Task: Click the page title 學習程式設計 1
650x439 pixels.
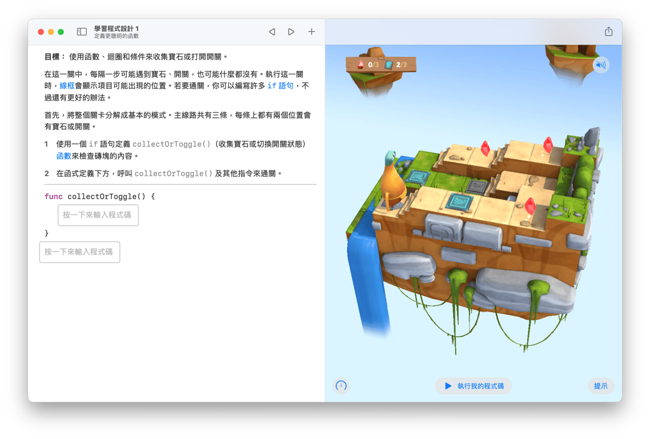Action: (117, 28)
